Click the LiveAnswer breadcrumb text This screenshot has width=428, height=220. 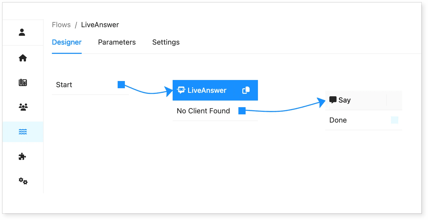(x=100, y=25)
